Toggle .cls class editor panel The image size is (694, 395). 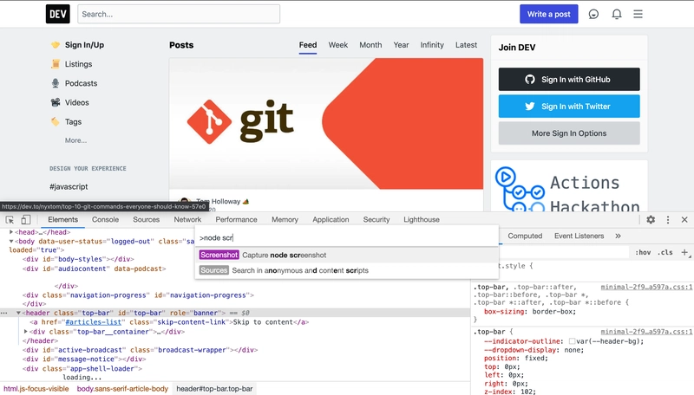coord(665,252)
